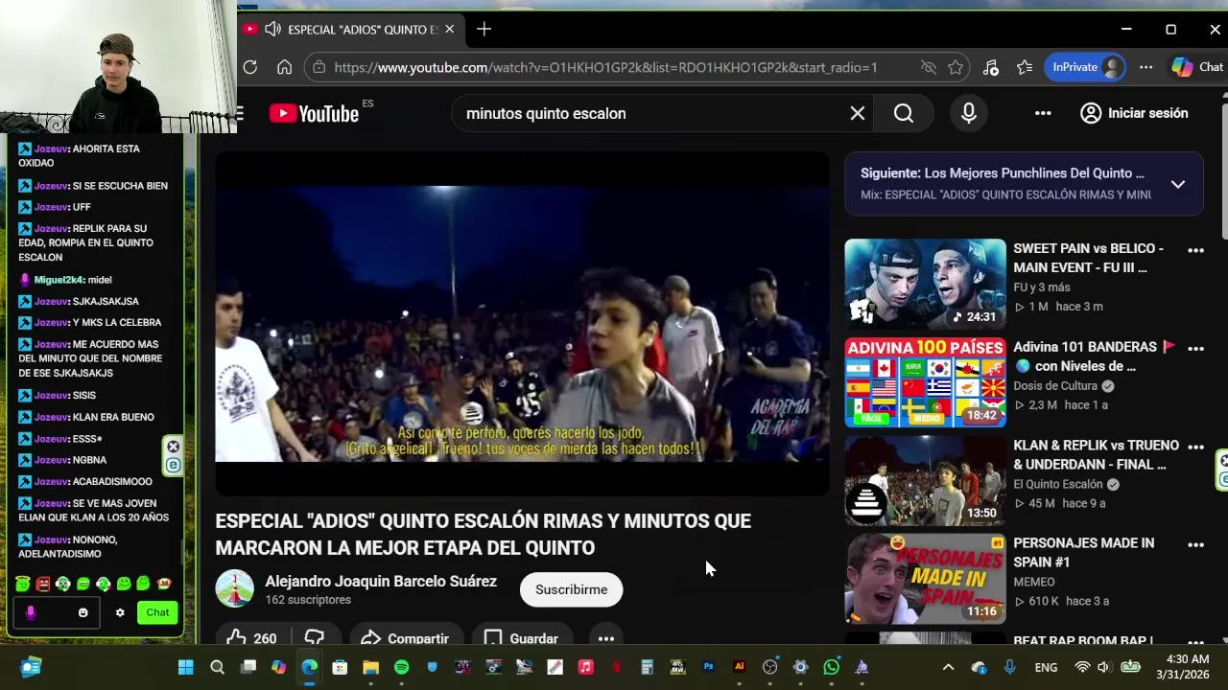Select the ESPECIAL "ADIOS" QUINTO browser tab
Screen dimensions: 1228x690
[x=353, y=30]
